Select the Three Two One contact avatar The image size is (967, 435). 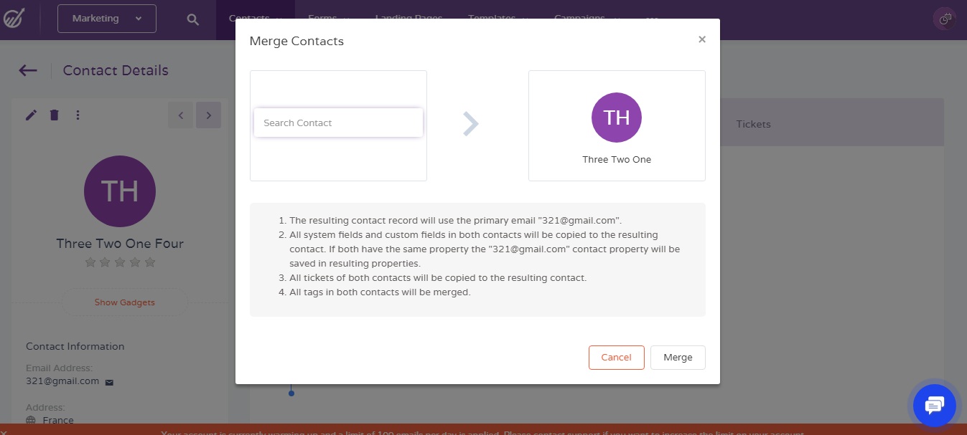[616, 118]
